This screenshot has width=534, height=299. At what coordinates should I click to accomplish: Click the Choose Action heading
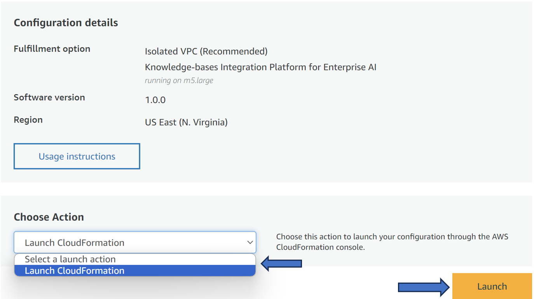pos(49,217)
